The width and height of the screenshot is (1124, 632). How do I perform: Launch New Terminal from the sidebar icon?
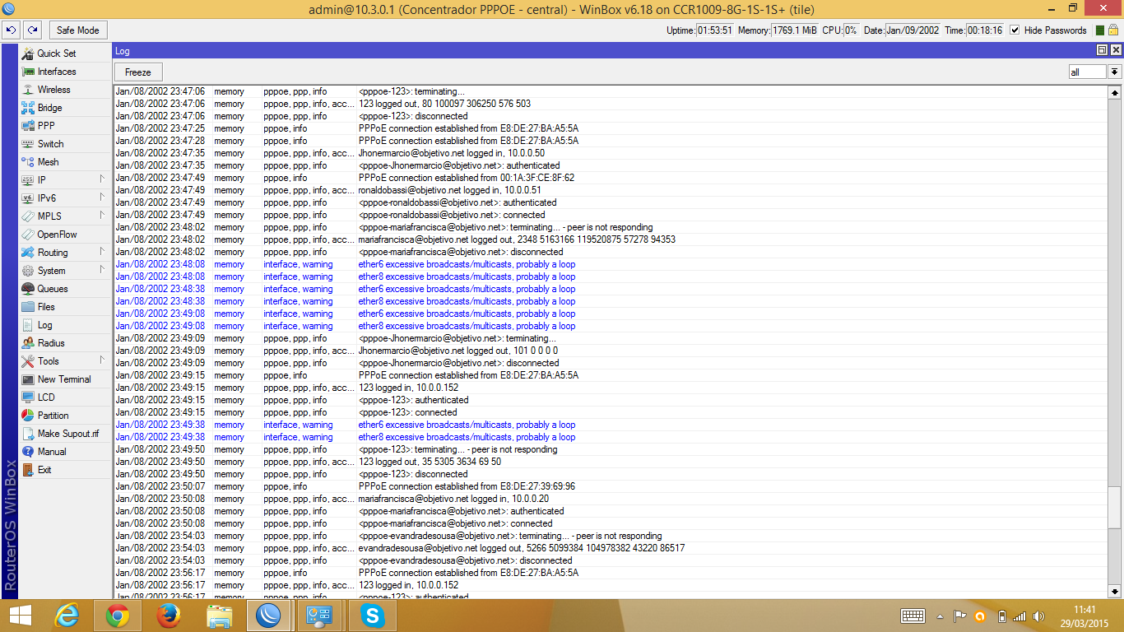[29, 379]
